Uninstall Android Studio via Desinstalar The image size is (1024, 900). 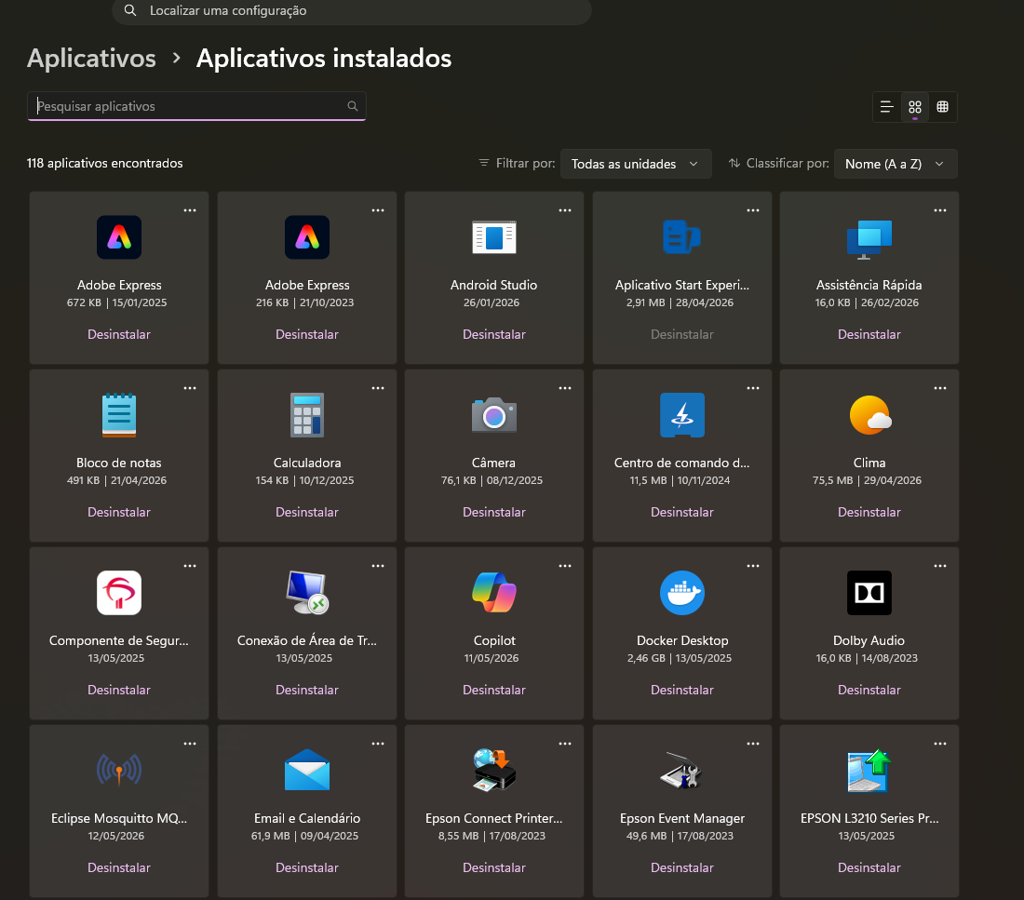pos(493,334)
